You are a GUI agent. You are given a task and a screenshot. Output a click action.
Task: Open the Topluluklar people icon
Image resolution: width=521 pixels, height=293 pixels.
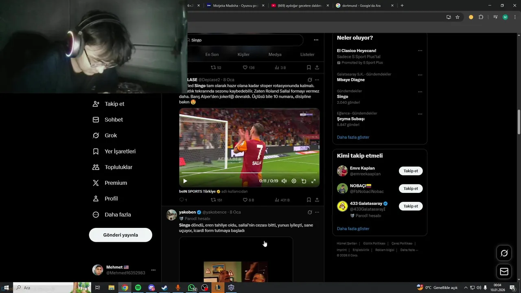coord(96,167)
